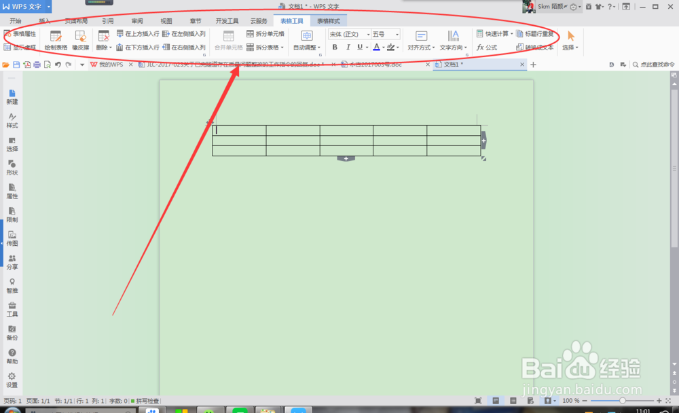The width and height of the screenshot is (679, 413).
Task: Switch to the 引用 ribbon tab
Action: tap(108, 21)
